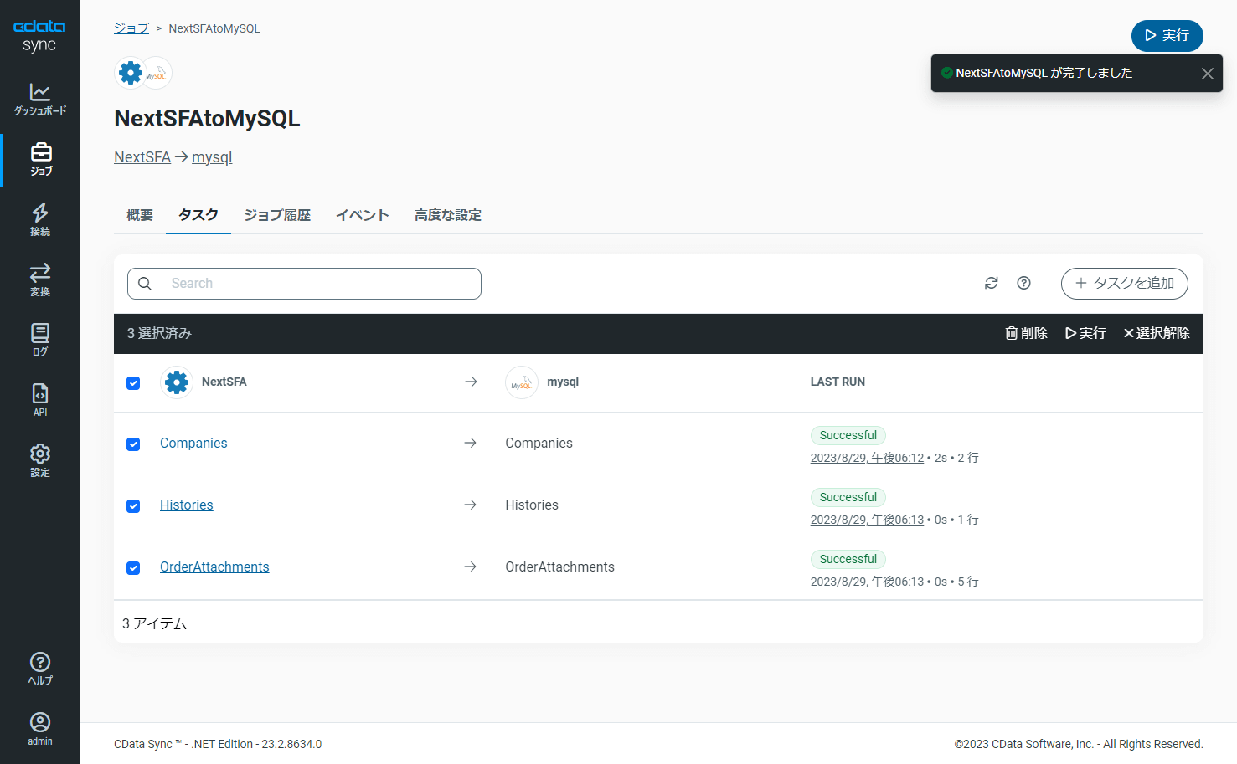Click the version text 23.2.8634.0 in footer

click(291, 744)
